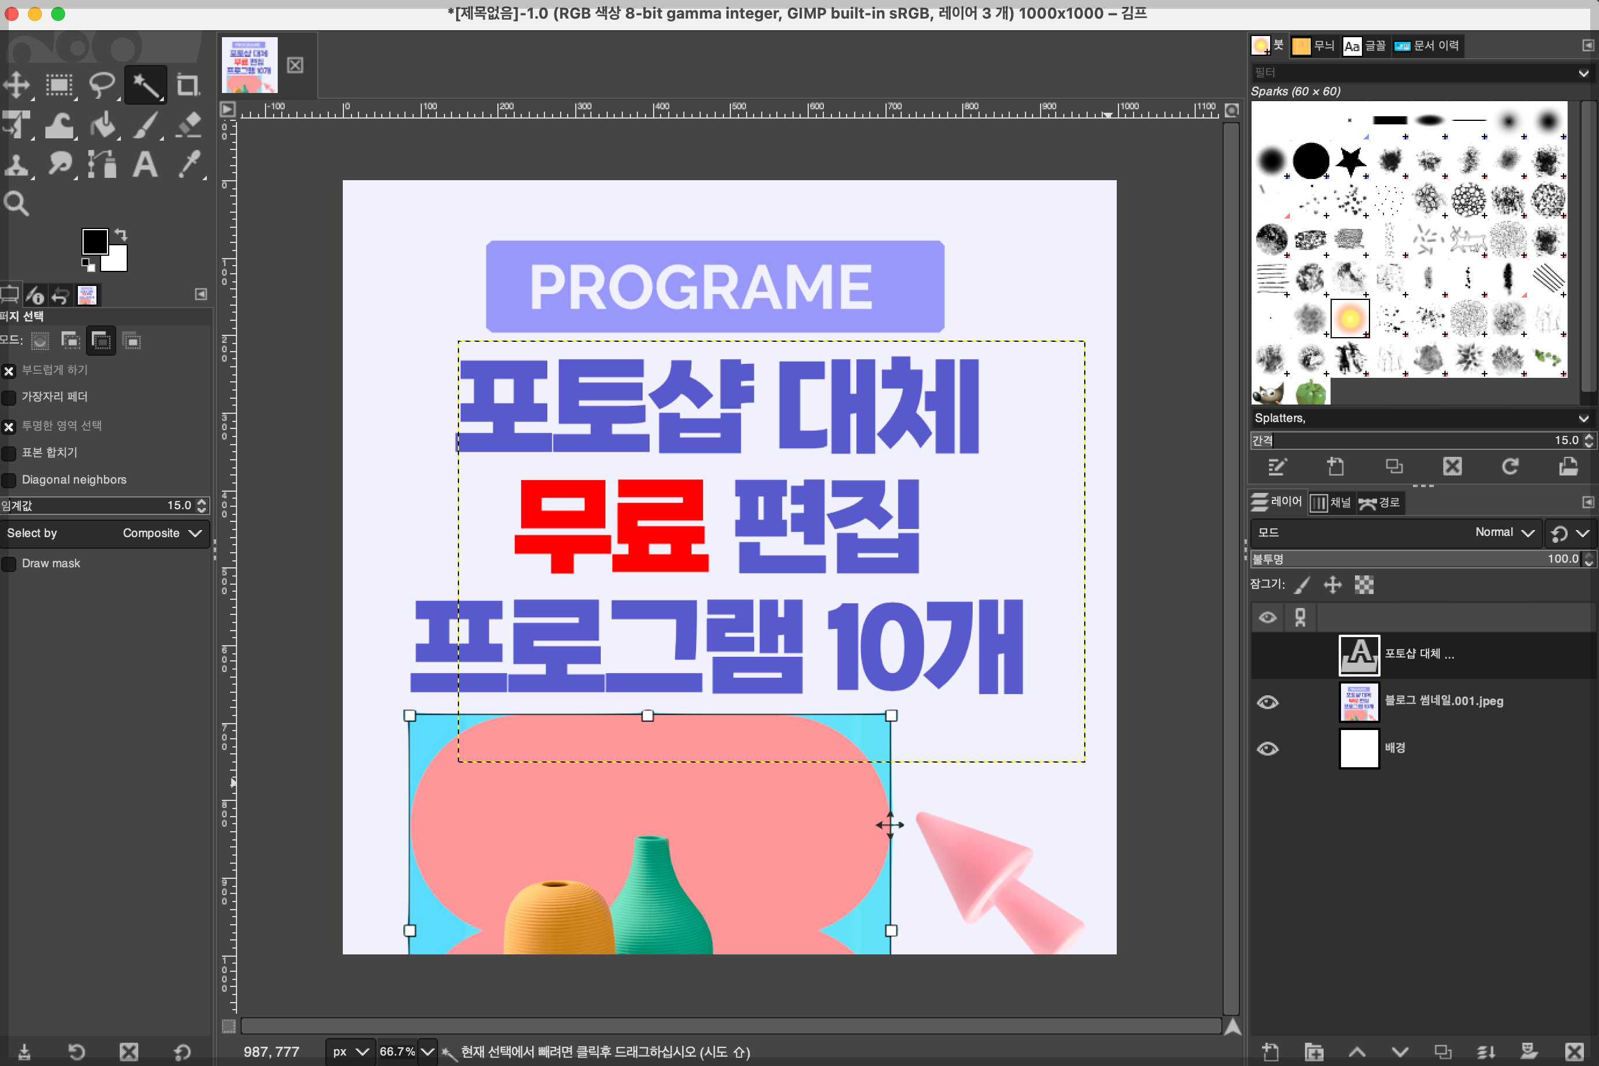Select the 블로그 썸네일.001.jpeg layer

pyautogui.click(x=1443, y=701)
